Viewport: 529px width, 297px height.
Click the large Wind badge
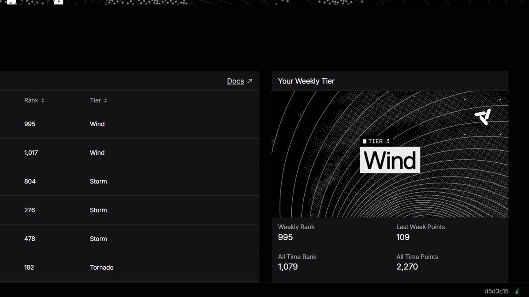(x=390, y=160)
